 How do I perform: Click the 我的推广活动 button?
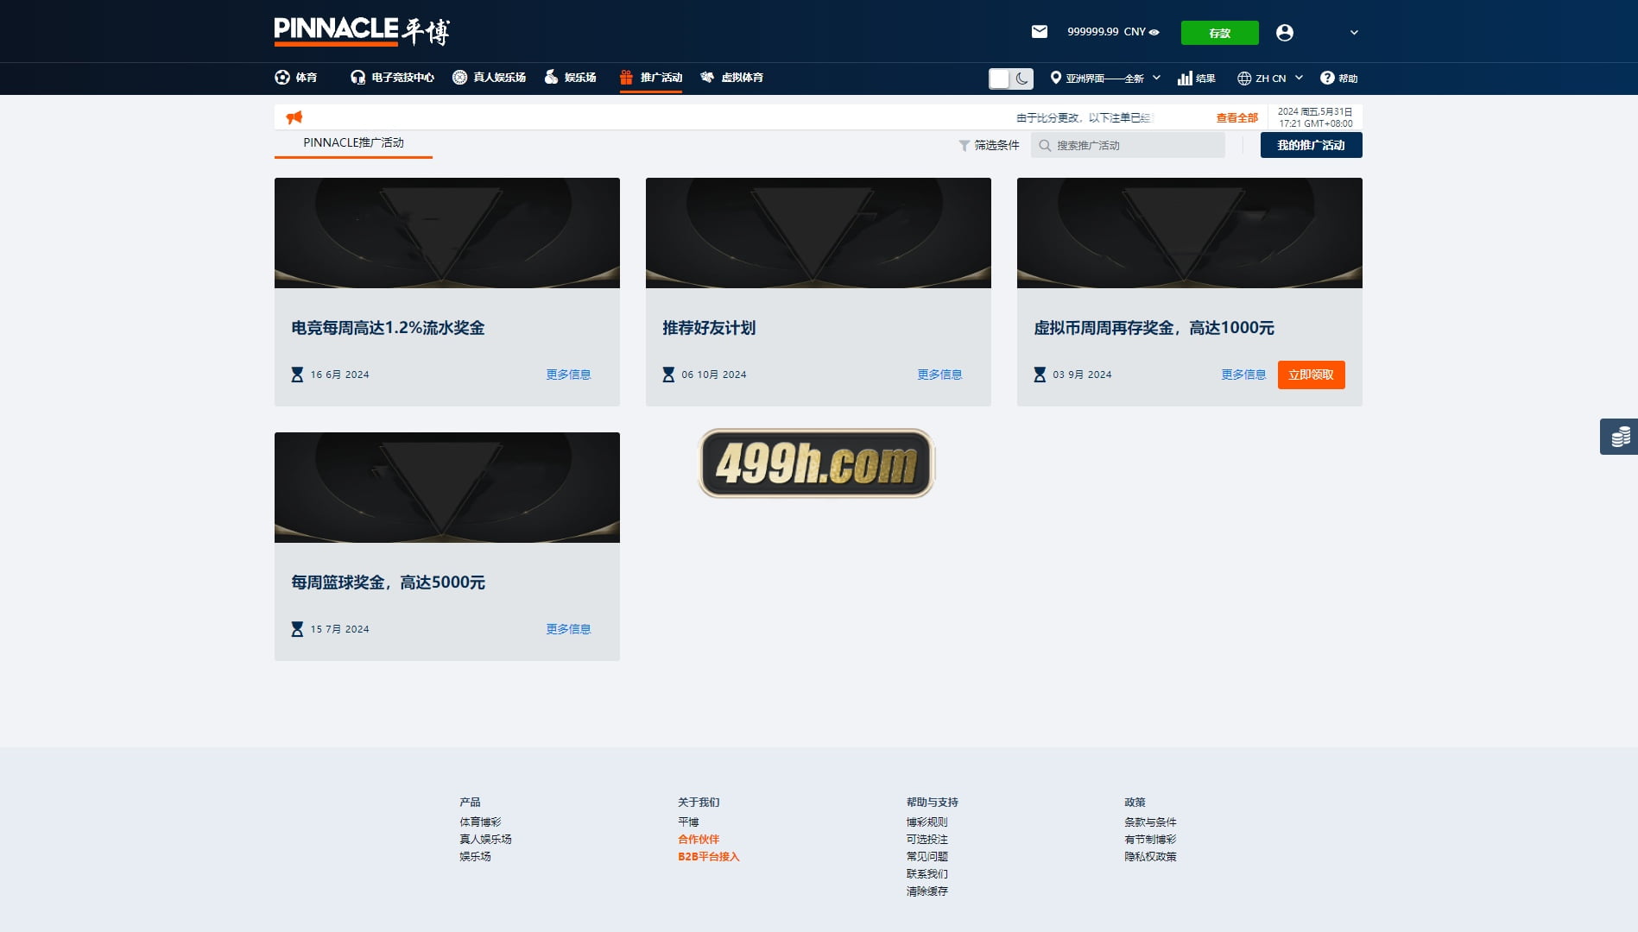[x=1311, y=145]
